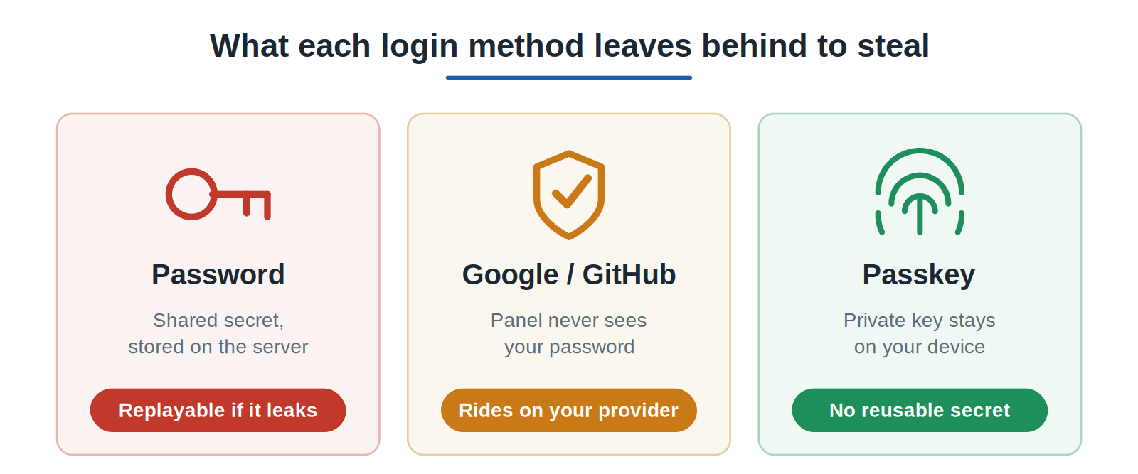
Task: Click the orange shield checkmark icon
Action: pos(569,195)
